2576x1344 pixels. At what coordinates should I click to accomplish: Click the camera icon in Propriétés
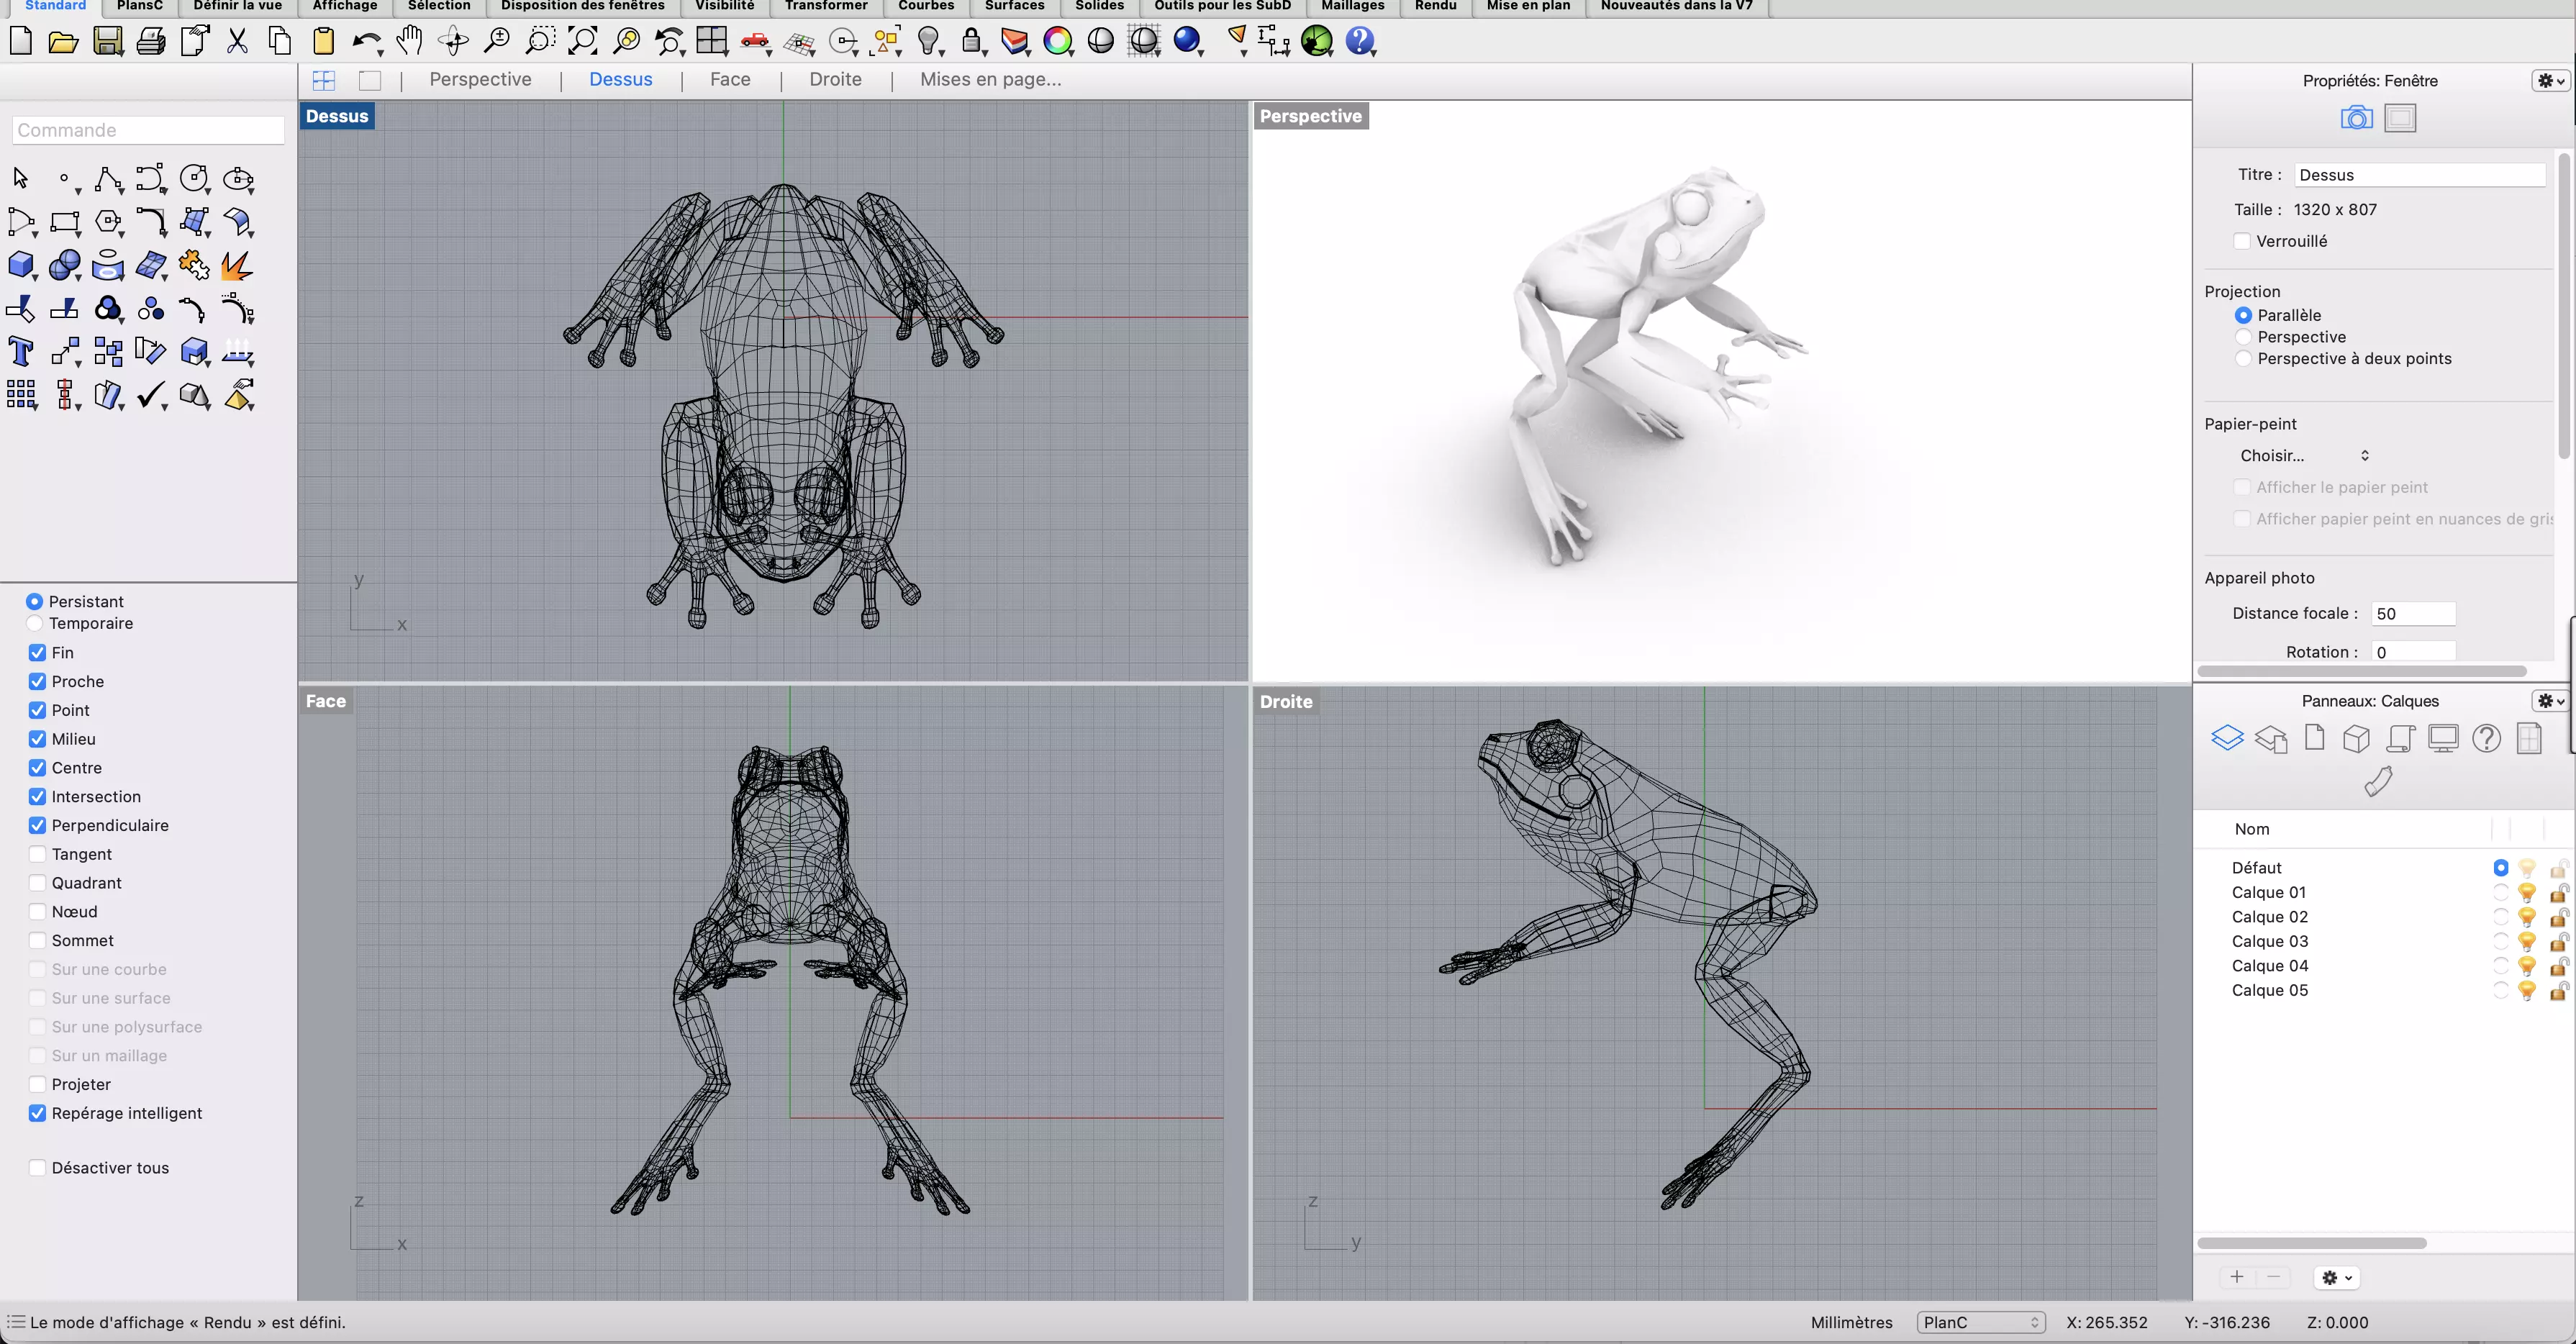2356,118
